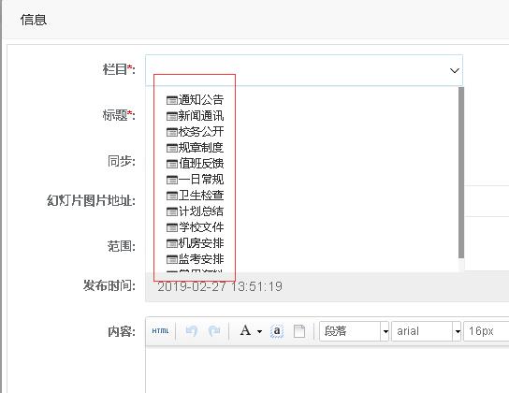Click the 信息 panel header title
Viewport: 509px width, 393px height.
(34, 20)
